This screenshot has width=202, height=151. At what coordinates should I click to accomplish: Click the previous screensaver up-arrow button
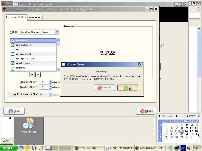point(38,75)
